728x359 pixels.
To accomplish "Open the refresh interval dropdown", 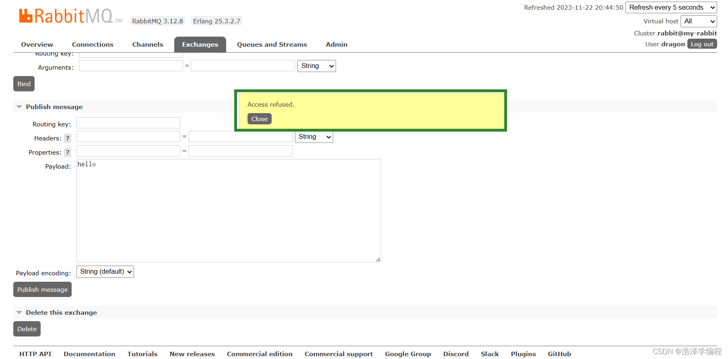I will [671, 8].
